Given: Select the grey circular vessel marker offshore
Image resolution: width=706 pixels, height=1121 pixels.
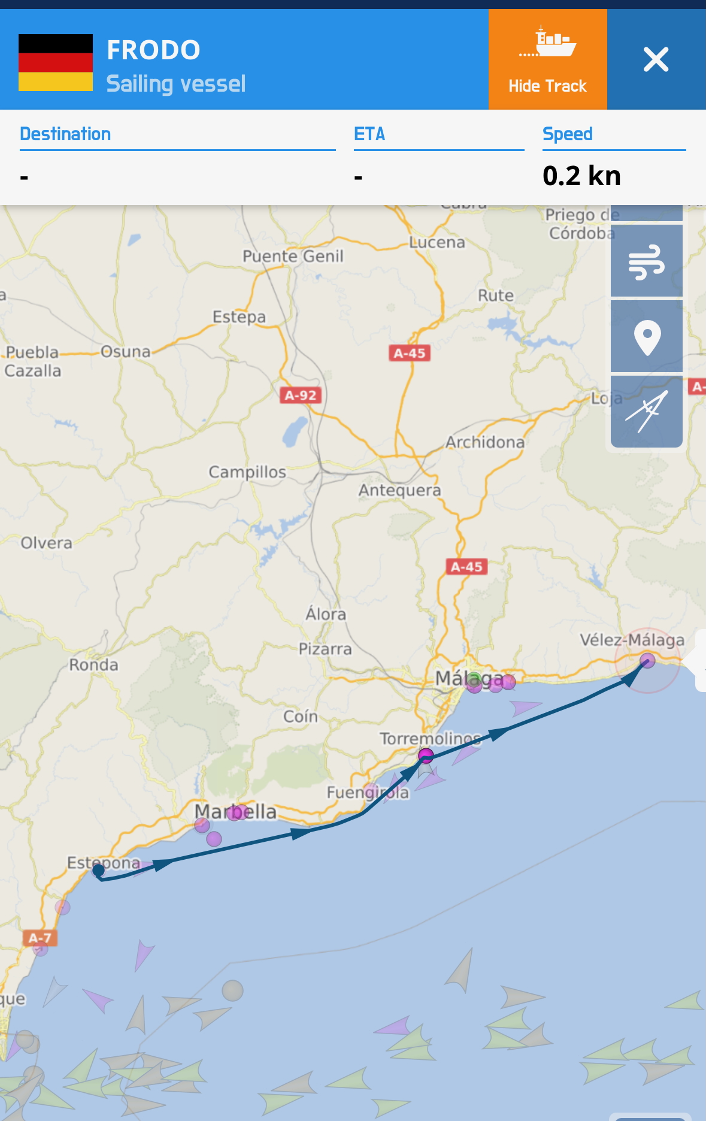Looking at the screenshot, I should (x=232, y=990).
